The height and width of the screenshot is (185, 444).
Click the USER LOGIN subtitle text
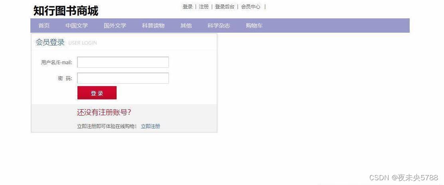tap(83, 43)
